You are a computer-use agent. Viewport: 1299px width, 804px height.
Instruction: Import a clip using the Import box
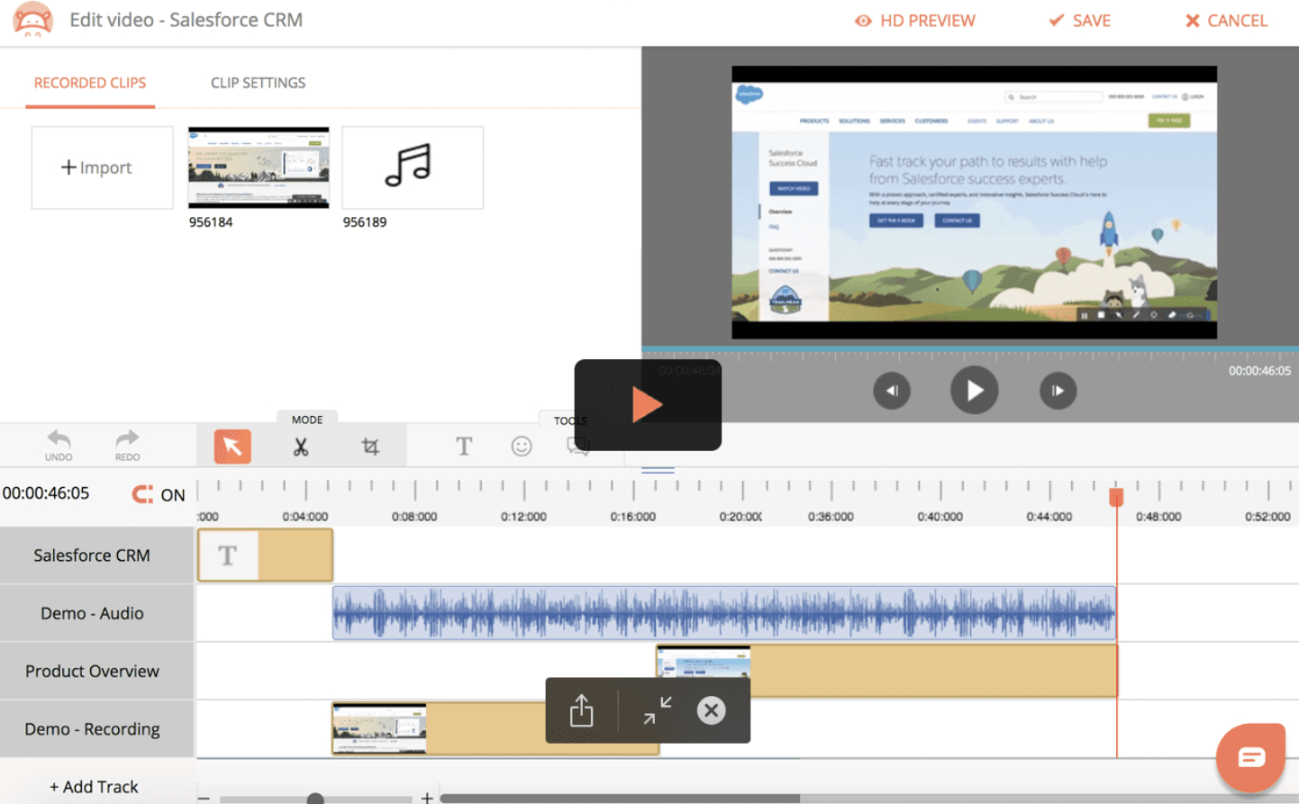coord(102,167)
